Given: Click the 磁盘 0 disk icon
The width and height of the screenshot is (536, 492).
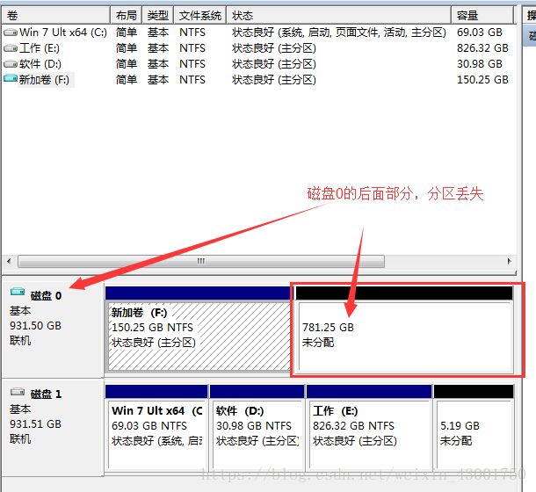Looking at the screenshot, I should [18, 292].
